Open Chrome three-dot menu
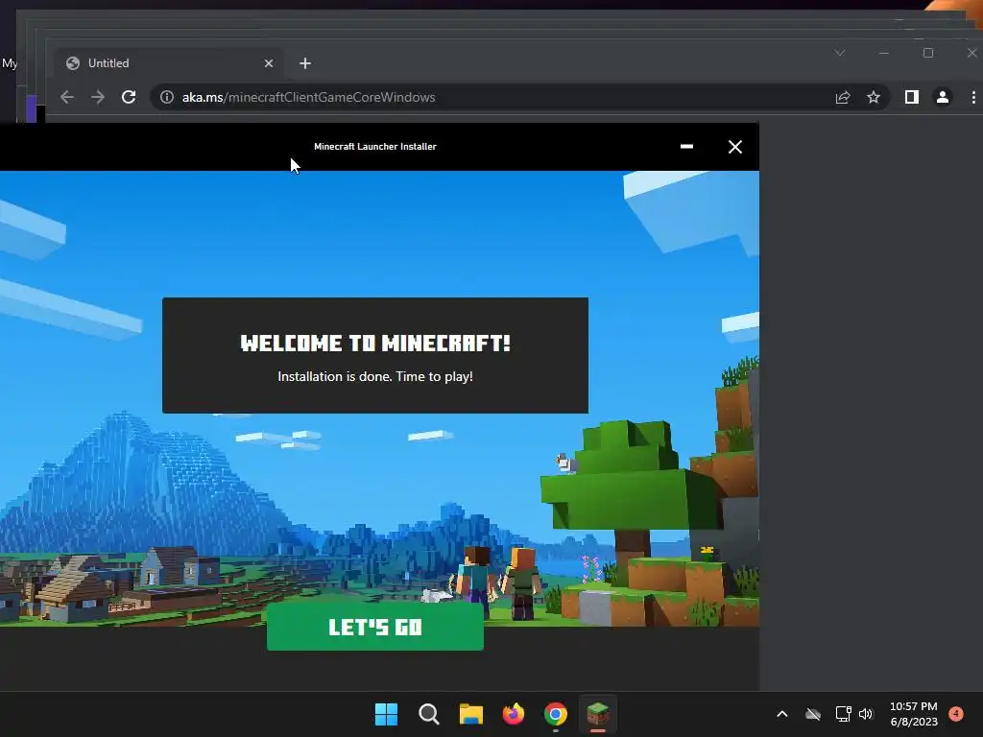This screenshot has height=737, width=983. (x=973, y=97)
